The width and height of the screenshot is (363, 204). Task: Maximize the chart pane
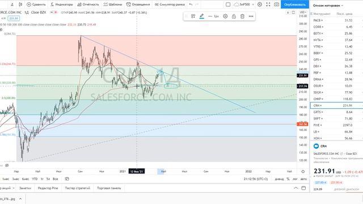pyautogui.click(x=293, y=12)
